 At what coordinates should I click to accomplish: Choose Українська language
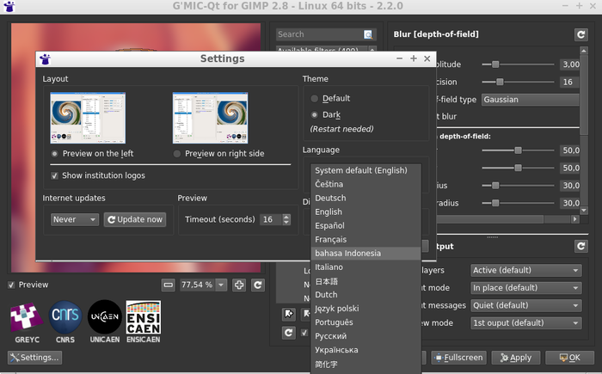(x=365, y=350)
